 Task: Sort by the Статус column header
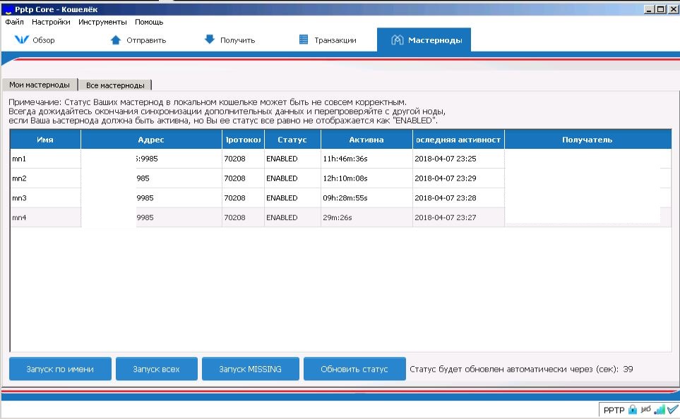[292, 140]
